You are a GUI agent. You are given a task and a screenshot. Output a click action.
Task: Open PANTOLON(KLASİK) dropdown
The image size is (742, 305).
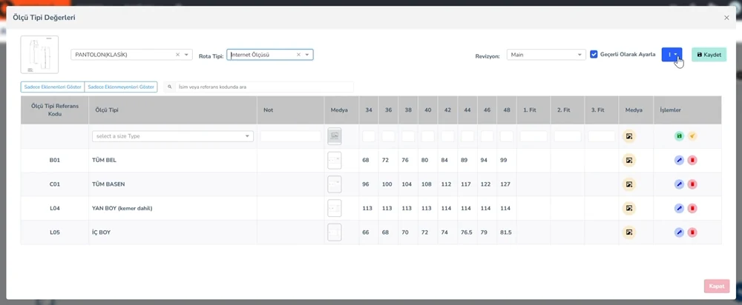pyautogui.click(x=186, y=55)
